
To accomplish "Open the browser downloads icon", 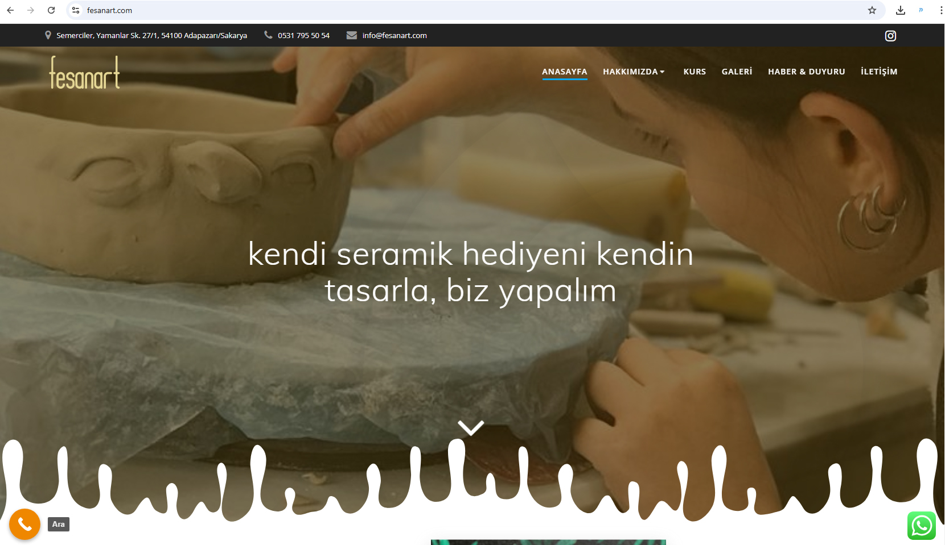I will click(x=900, y=10).
